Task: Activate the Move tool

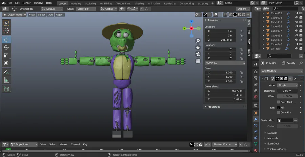Action: (6, 40)
